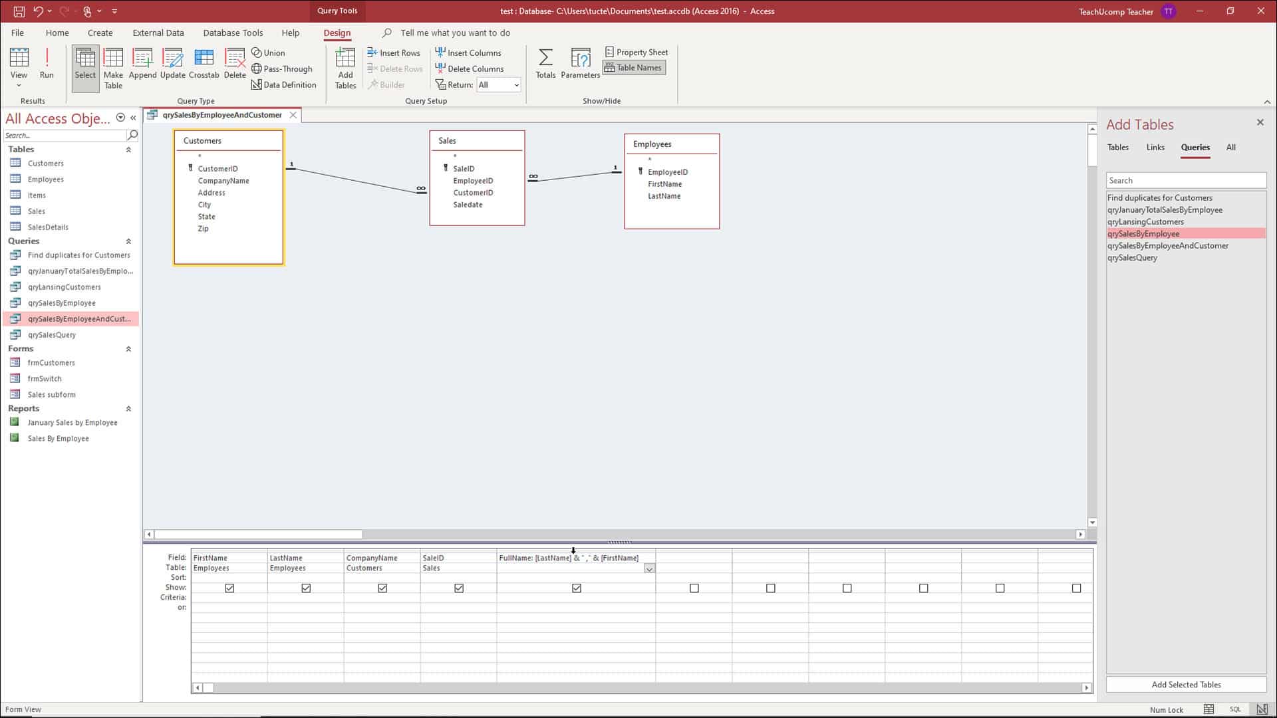Switch to the Database Tools tab
The image size is (1277, 718).
[x=233, y=33]
